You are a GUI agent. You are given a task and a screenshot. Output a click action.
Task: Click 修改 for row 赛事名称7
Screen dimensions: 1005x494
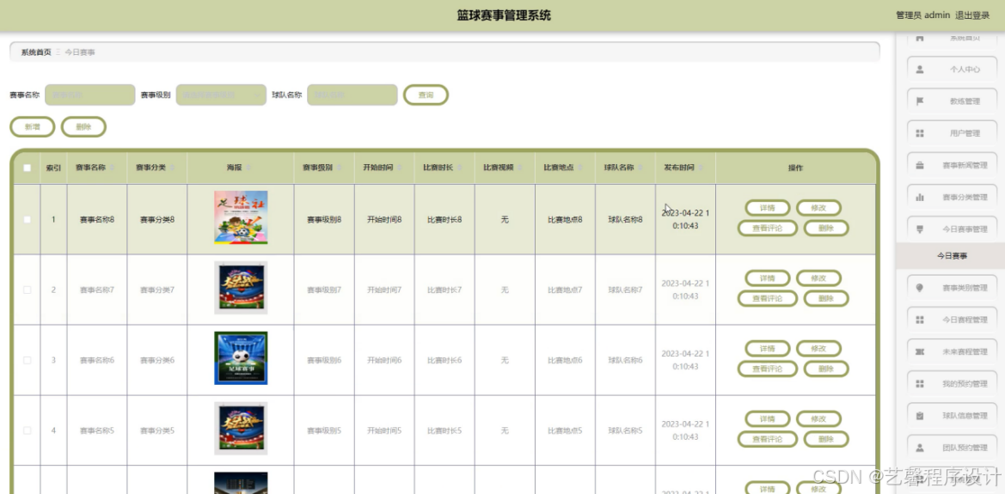point(818,278)
